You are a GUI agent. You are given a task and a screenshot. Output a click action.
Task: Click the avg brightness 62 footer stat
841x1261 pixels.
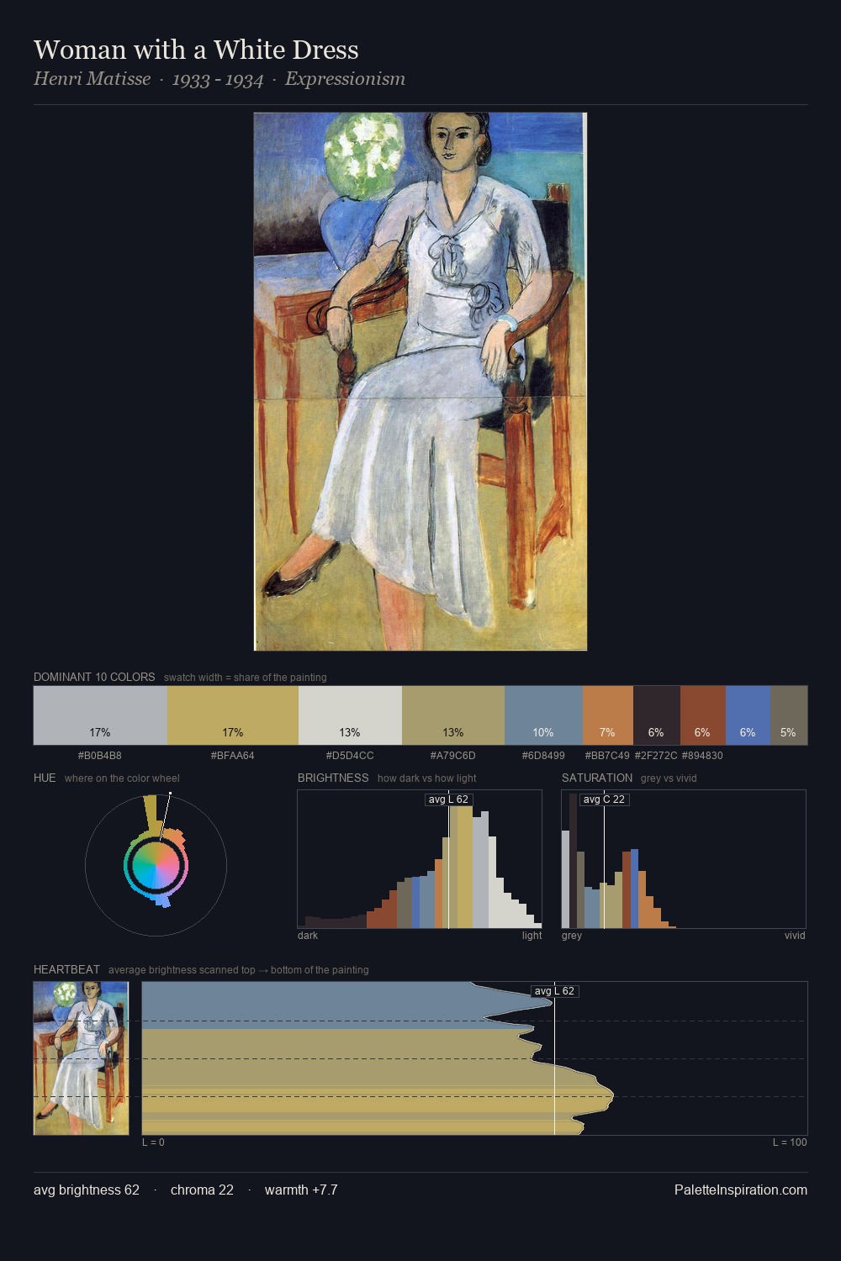pos(87,1190)
